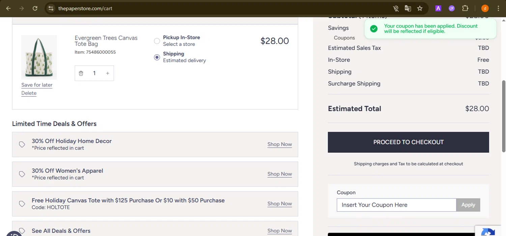Click the Delete link under tote bag
506x236 pixels.
pos(29,93)
